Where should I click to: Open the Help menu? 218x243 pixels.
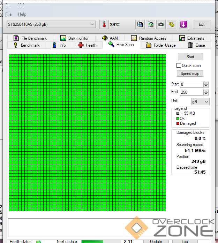point(22,14)
